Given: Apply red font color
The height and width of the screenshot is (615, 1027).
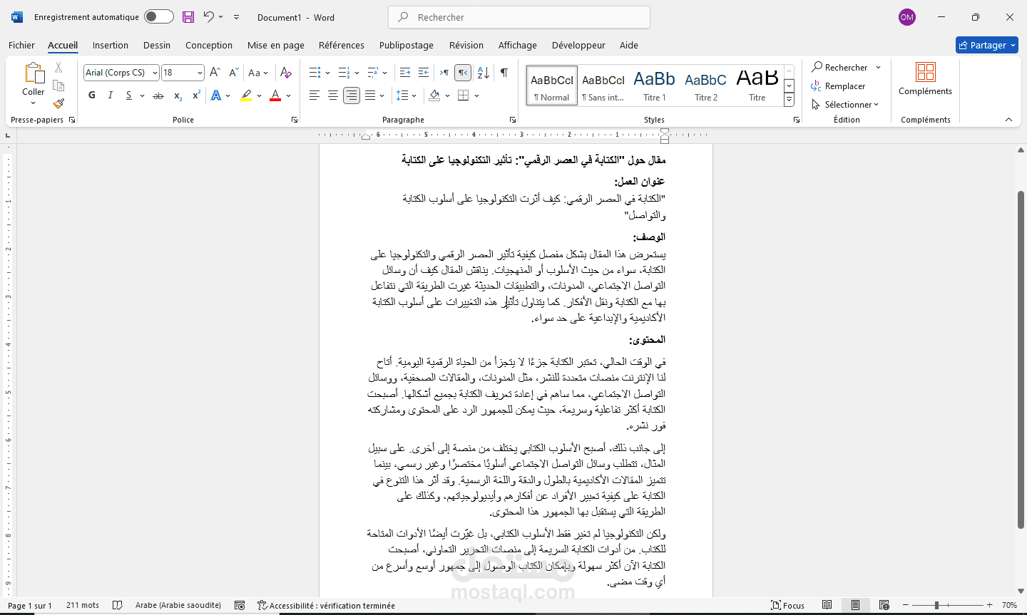Looking at the screenshot, I should coord(275,95).
